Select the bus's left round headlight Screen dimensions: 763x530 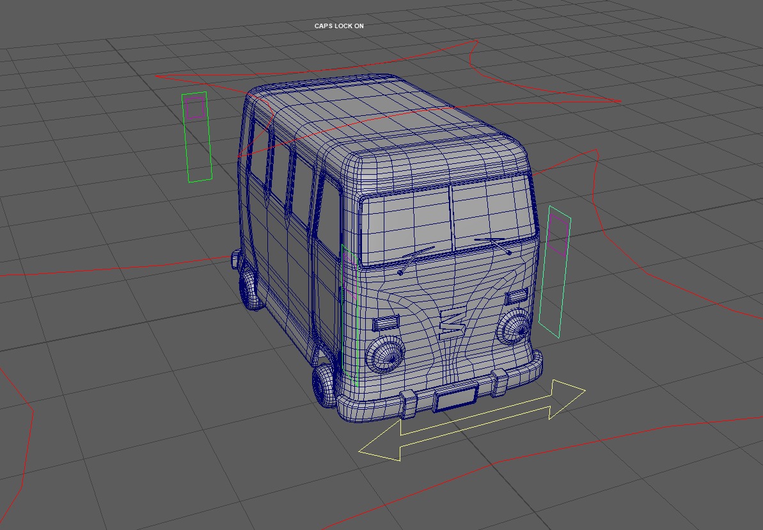pos(384,355)
